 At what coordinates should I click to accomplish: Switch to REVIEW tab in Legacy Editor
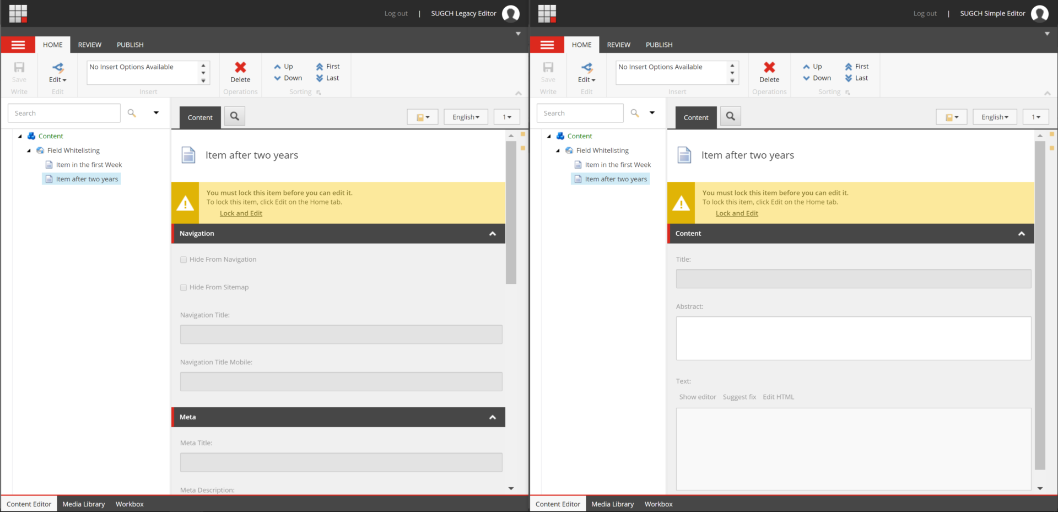click(x=90, y=45)
